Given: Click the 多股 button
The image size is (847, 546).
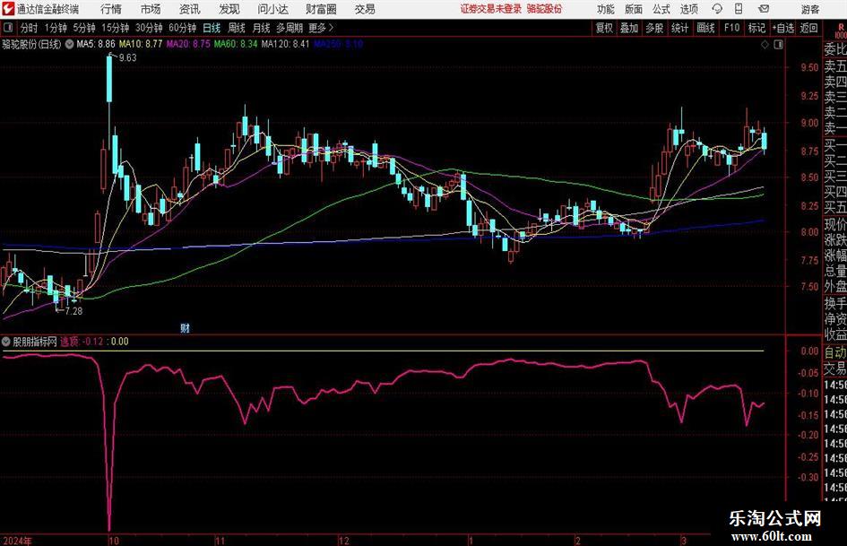Looking at the screenshot, I should (654, 28).
